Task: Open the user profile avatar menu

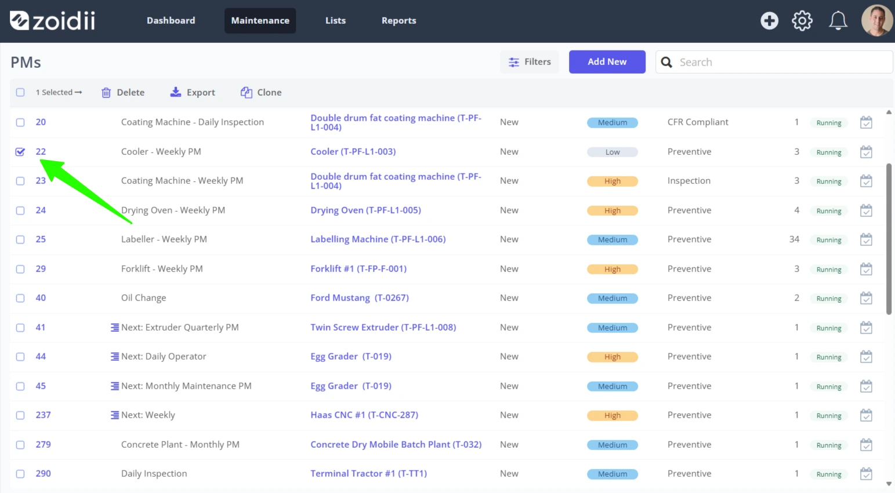Action: (x=877, y=21)
